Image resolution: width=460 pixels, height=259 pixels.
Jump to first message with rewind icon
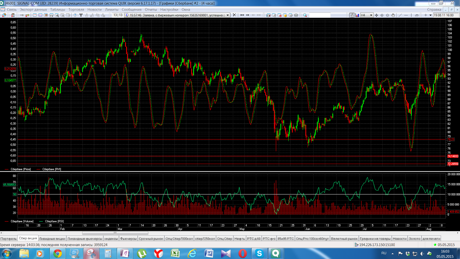(242, 15)
